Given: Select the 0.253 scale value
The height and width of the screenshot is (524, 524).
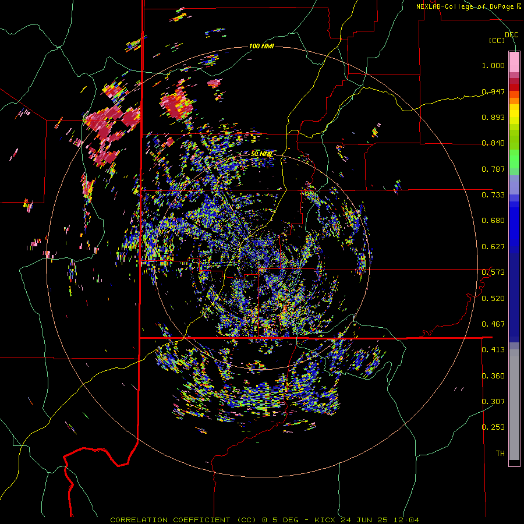Looking at the screenshot, I should pos(493,427).
